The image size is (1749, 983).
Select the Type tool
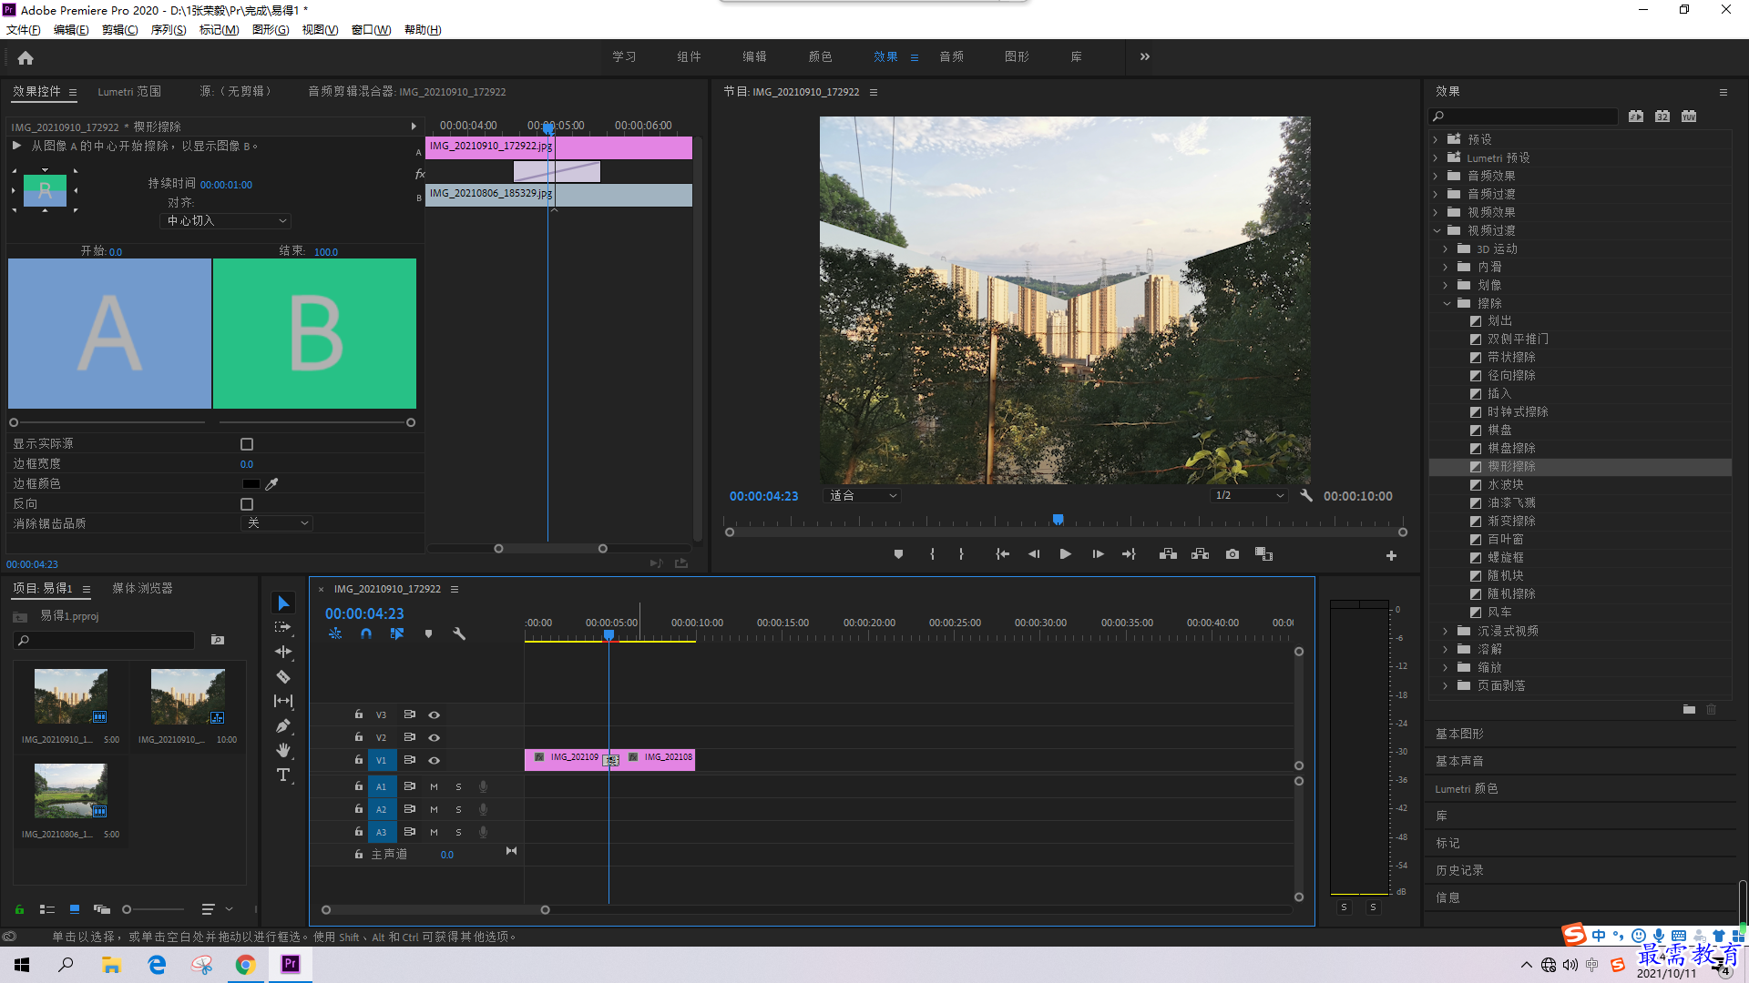pyautogui.click(x=283, y=775)
